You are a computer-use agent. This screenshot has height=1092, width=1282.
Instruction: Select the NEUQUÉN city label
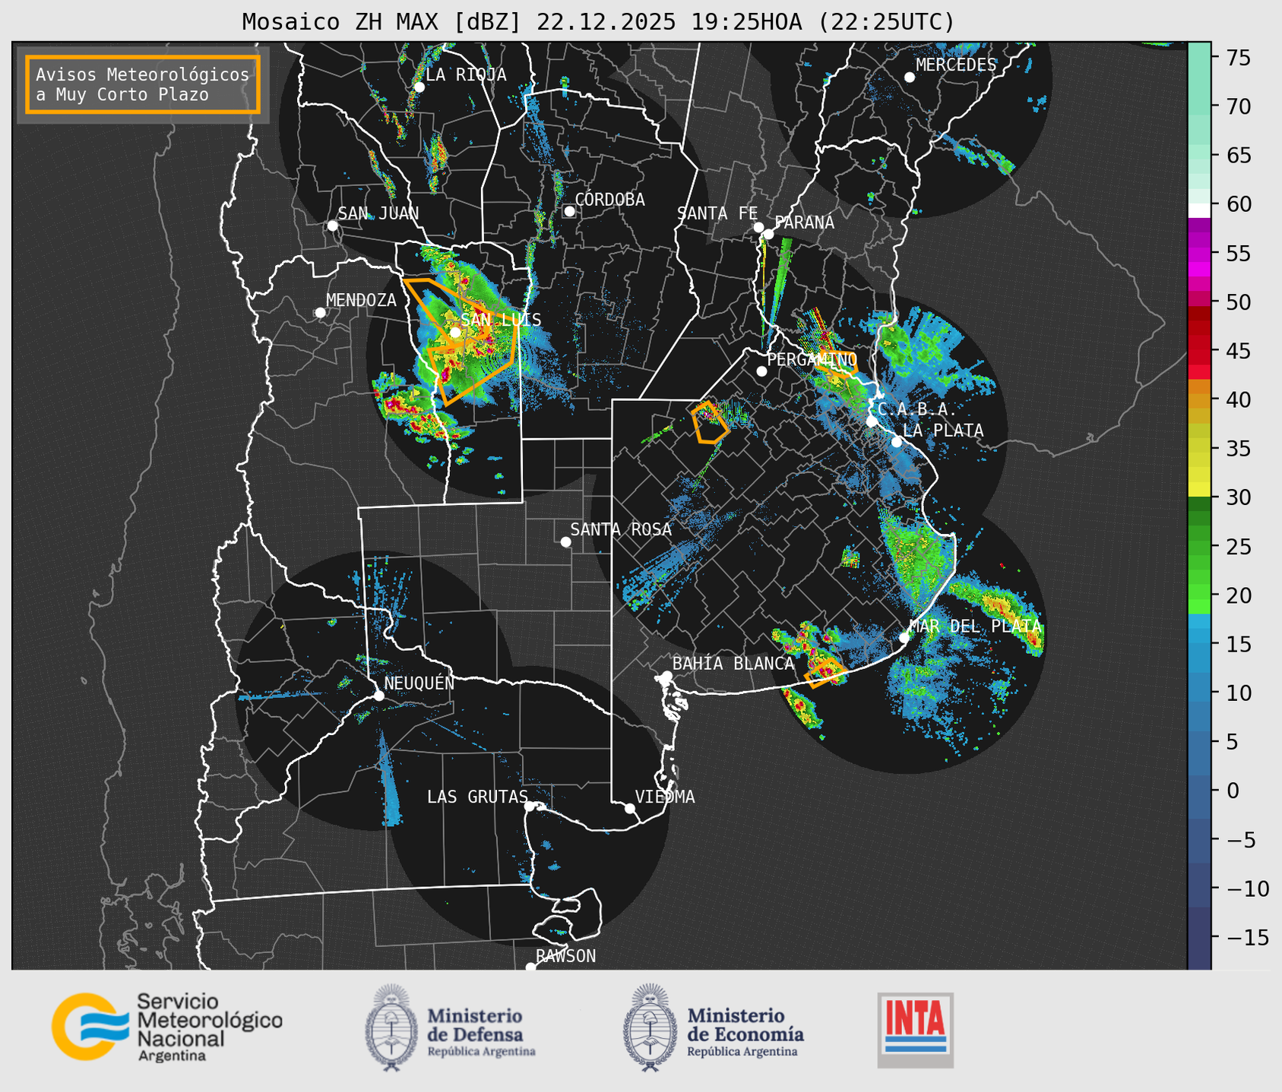(419, 683)
